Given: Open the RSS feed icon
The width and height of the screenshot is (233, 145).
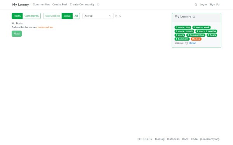Looking at the screenshot, I should pyautogui.click(x=120, y=16).
